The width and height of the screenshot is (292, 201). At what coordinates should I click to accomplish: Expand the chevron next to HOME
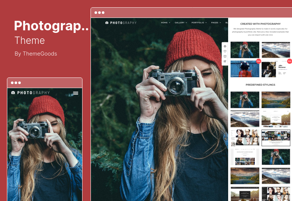[x=170, y=23]
